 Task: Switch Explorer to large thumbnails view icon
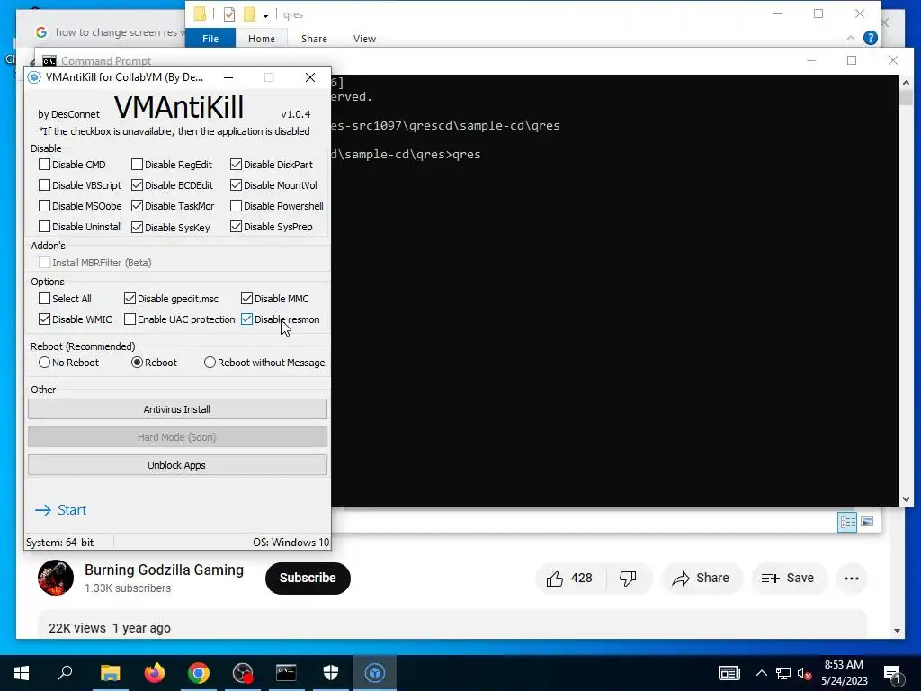867,522
